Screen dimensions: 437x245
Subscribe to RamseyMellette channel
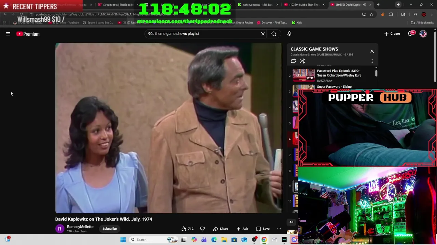tap(110, 229)
